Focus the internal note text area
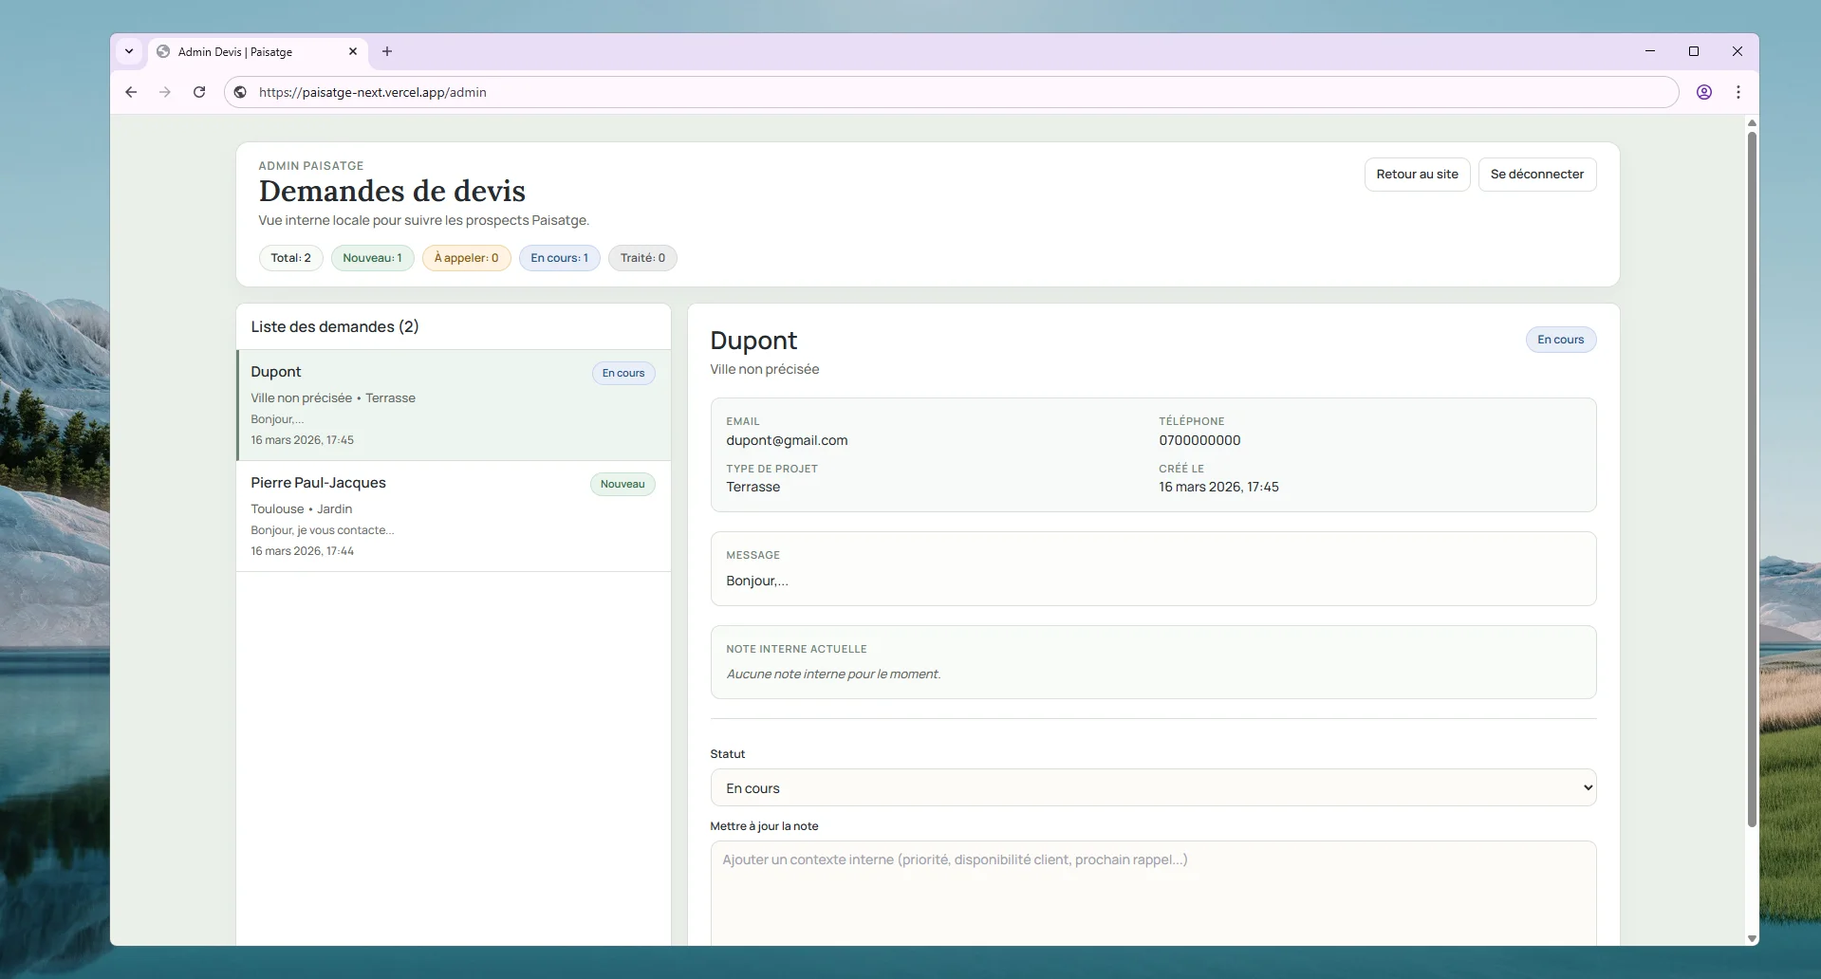This screenshot has height=979, width=1821. [1152, 892]
